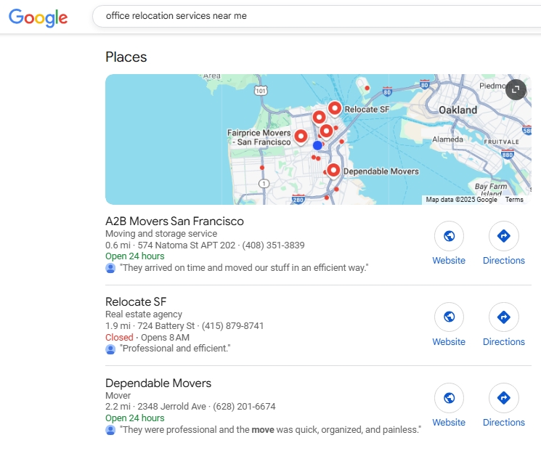The height and width of the screenshot is (451, 541).
Task: Get directions to Relocate SF
Action: pos(503,317)
